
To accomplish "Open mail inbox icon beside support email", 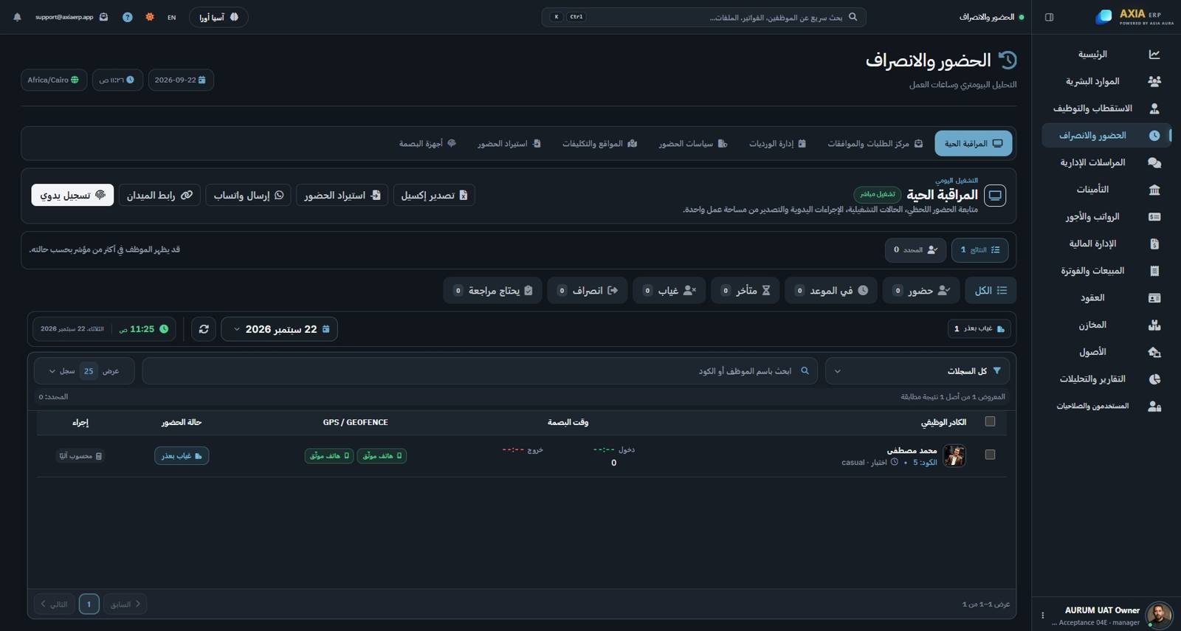I will pos(104,17).
